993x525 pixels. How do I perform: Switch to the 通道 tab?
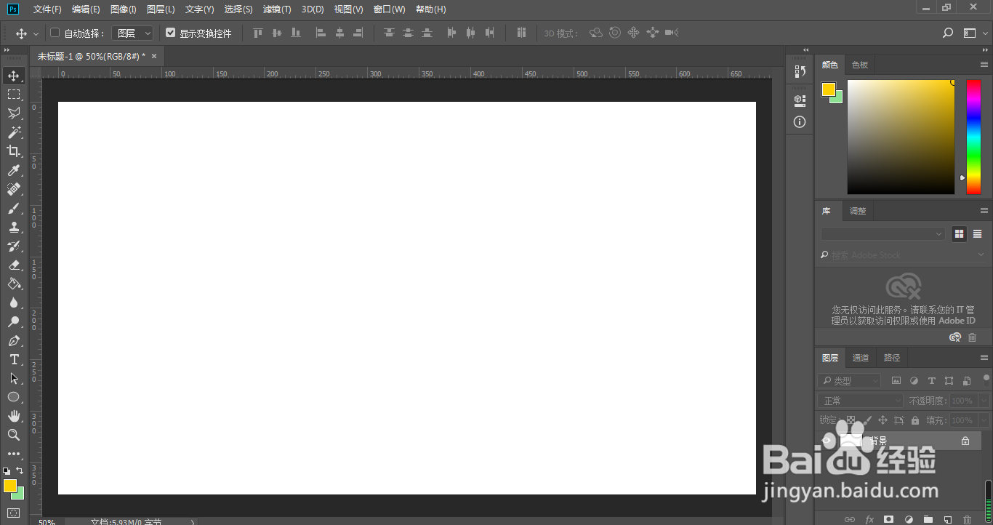pyautogui.click(x=861, y=358)
